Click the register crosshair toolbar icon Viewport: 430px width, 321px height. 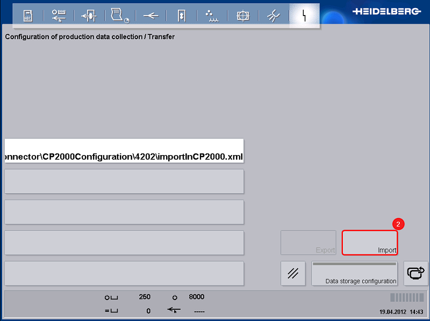click(243, 16)
